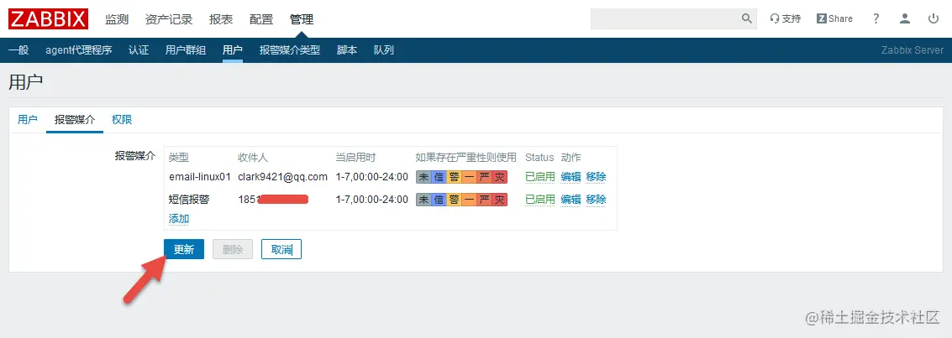The height and width of the screenshot is (338, 952).
Task: Click the logout power icon
Action: (x=934, y=18)
